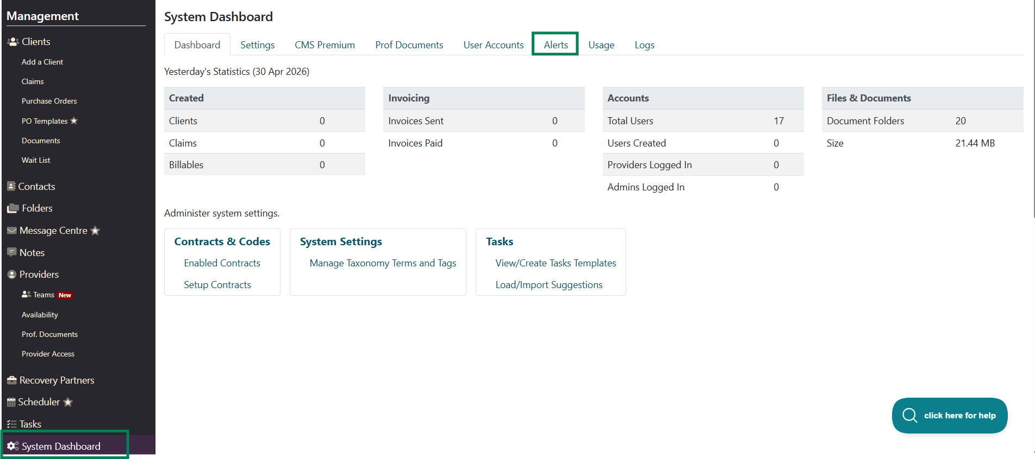Open Provider Access in sidebar
The height and width of the screenshot is (459, 1035).
48,354
